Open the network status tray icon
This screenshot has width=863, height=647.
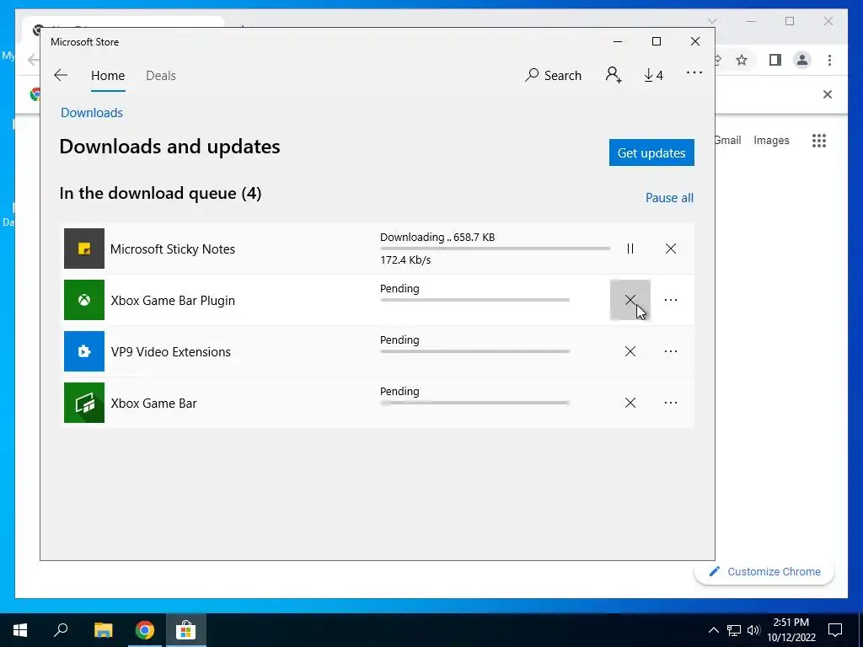pos(734,630)
